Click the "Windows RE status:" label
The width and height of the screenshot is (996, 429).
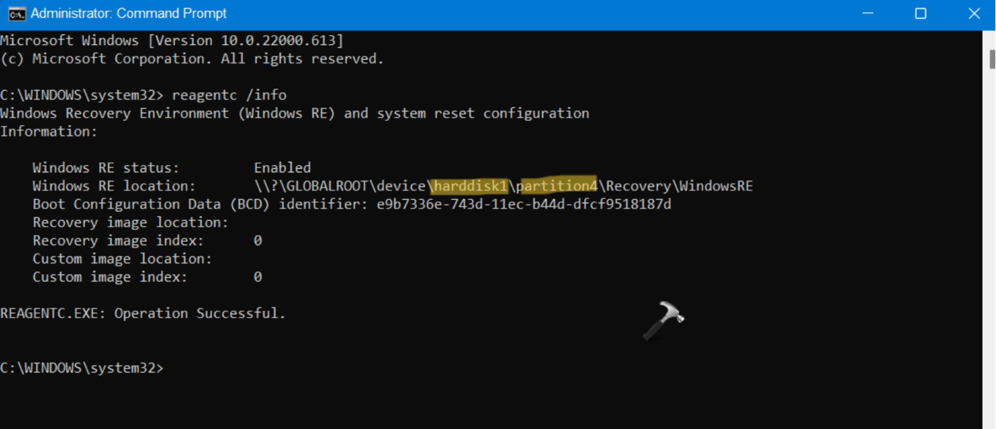point(106,167)
